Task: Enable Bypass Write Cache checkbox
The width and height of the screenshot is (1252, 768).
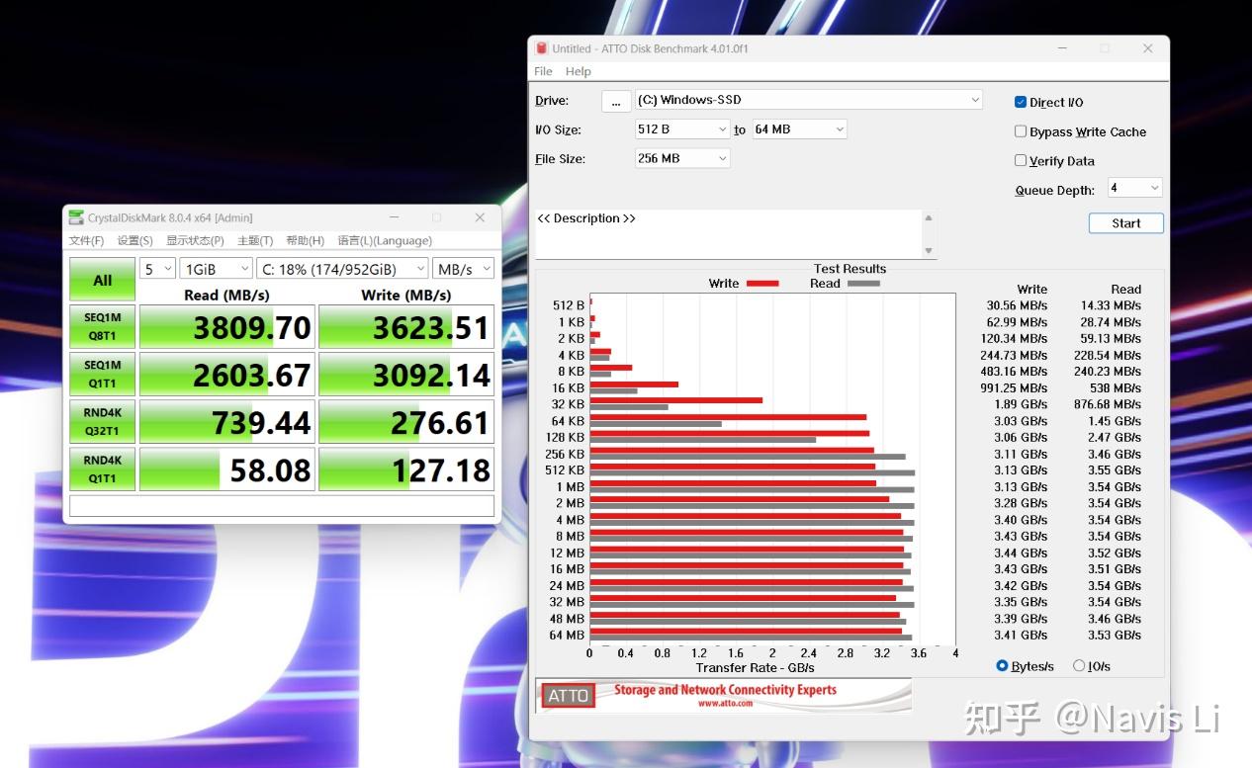Action: (x=1021, y=131)
